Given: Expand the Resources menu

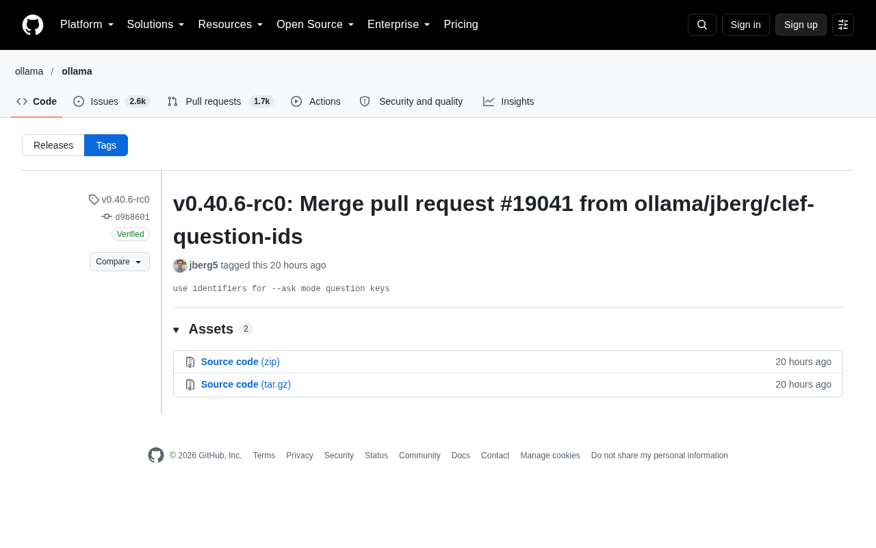Looking at the screenshot, I should [x=231, y=25].
